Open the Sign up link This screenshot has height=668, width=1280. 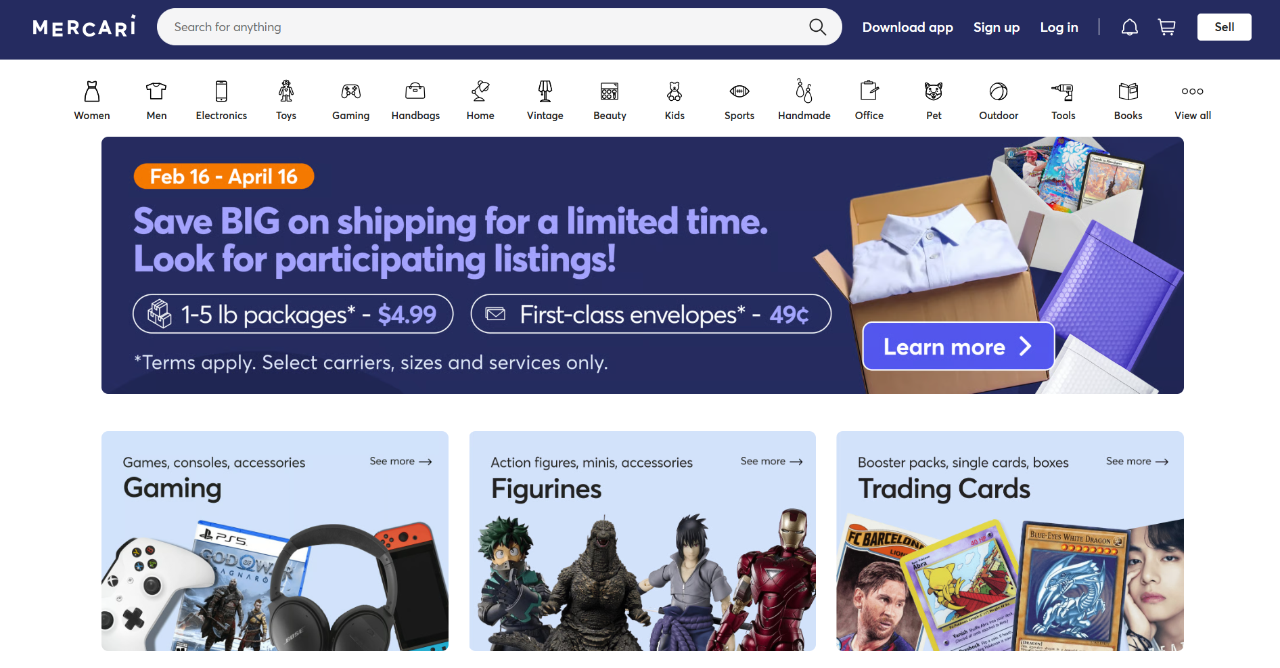pos(996,27)
